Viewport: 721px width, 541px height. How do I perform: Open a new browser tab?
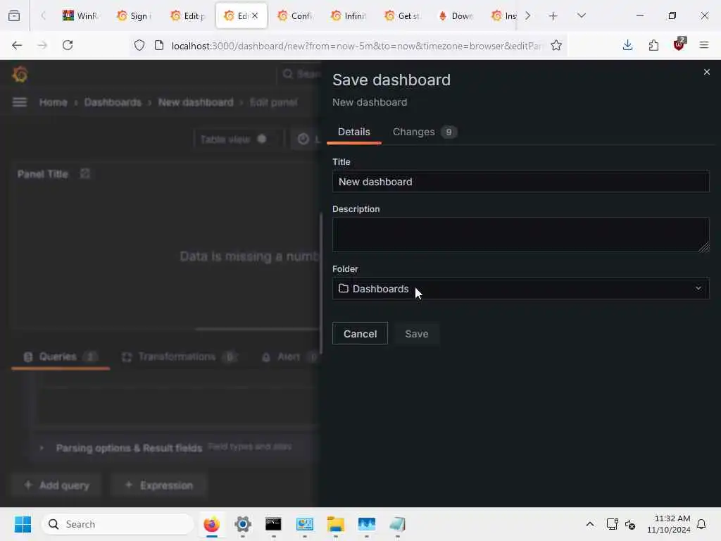pyautogui.click(x=553, y=16)
